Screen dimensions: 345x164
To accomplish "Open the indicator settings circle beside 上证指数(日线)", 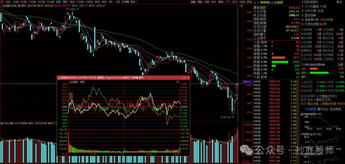I will pyautogui.click(x=19, y=6).
